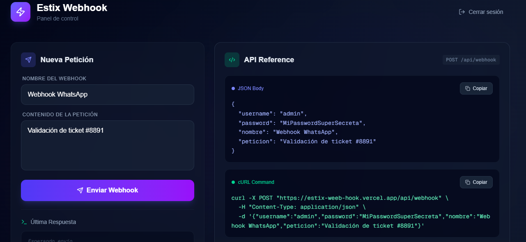Click the code </> icon beside API Reference
This screenshot has width=526, height=242.
click(x=232, y=60)
